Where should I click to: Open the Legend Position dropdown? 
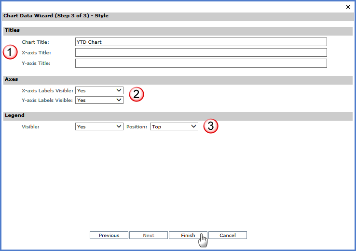pyautogui.click(x=174, y=126)
